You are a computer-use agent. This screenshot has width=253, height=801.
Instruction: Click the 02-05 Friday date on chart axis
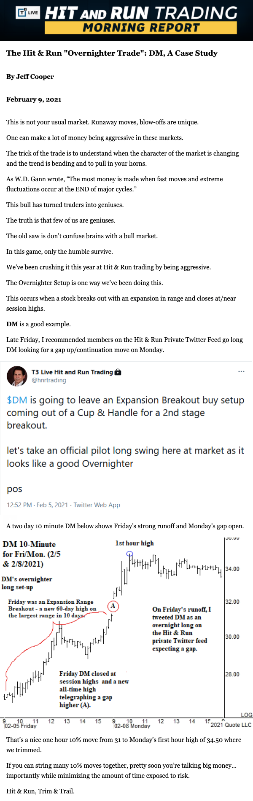tap(21, 726)
